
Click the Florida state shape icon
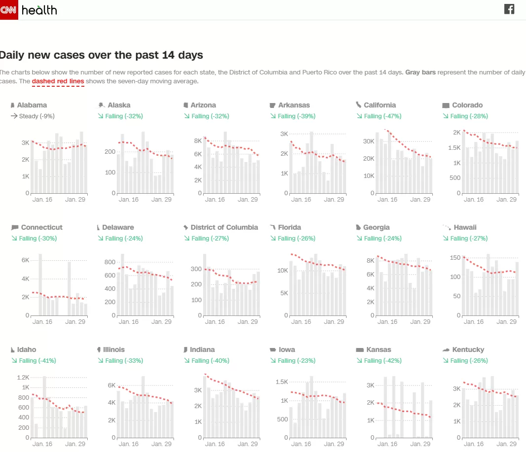tap(273, 227)
